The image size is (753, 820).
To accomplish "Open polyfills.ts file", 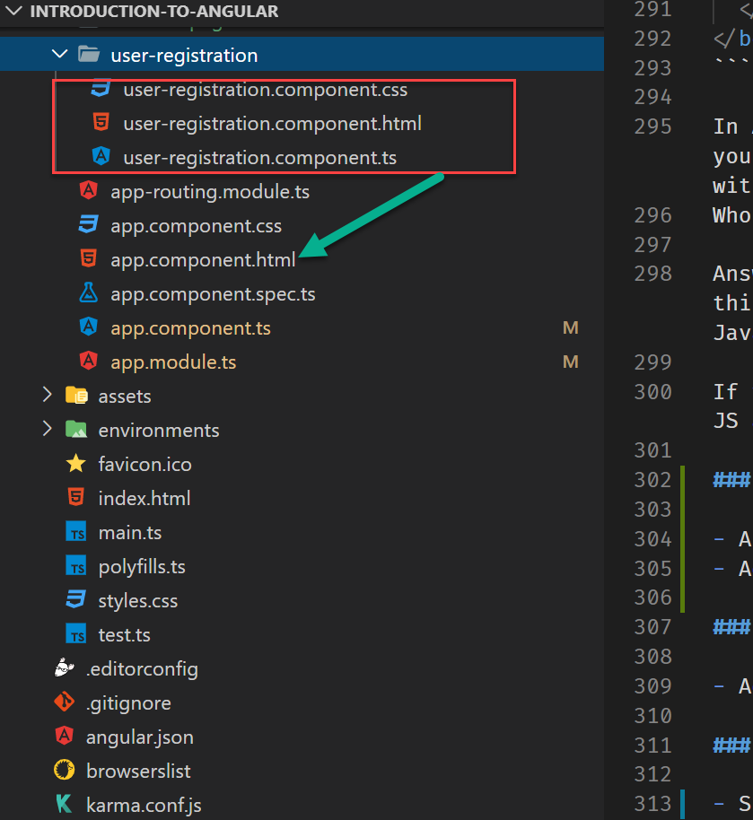I will [x=142, y=566].
